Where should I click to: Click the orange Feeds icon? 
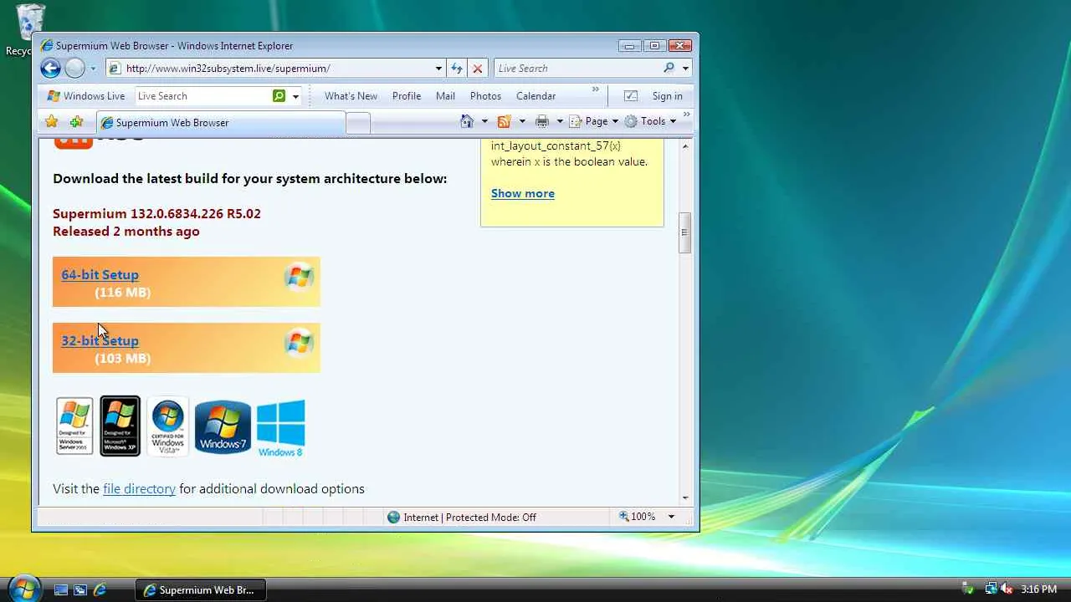(x=504, y=121)
